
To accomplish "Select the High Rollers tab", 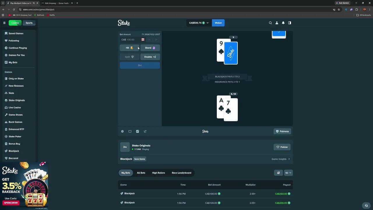I will click(x=159, y=173).
